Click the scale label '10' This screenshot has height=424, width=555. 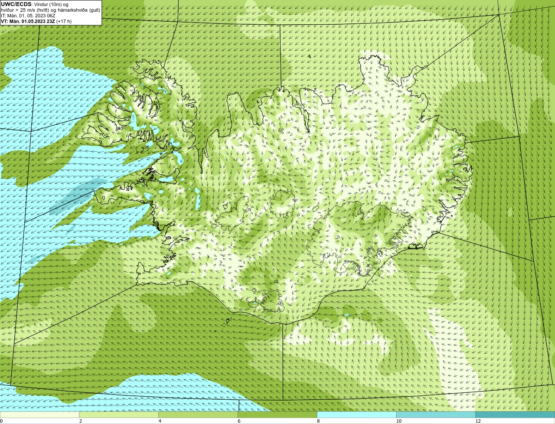(399, 421)
